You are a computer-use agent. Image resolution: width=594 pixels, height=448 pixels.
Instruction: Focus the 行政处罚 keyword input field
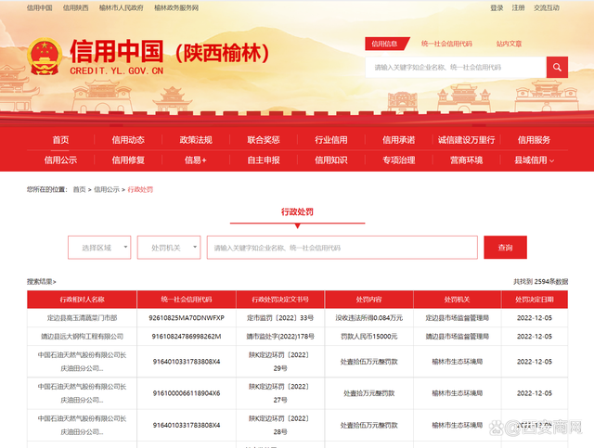pos(342,248)
